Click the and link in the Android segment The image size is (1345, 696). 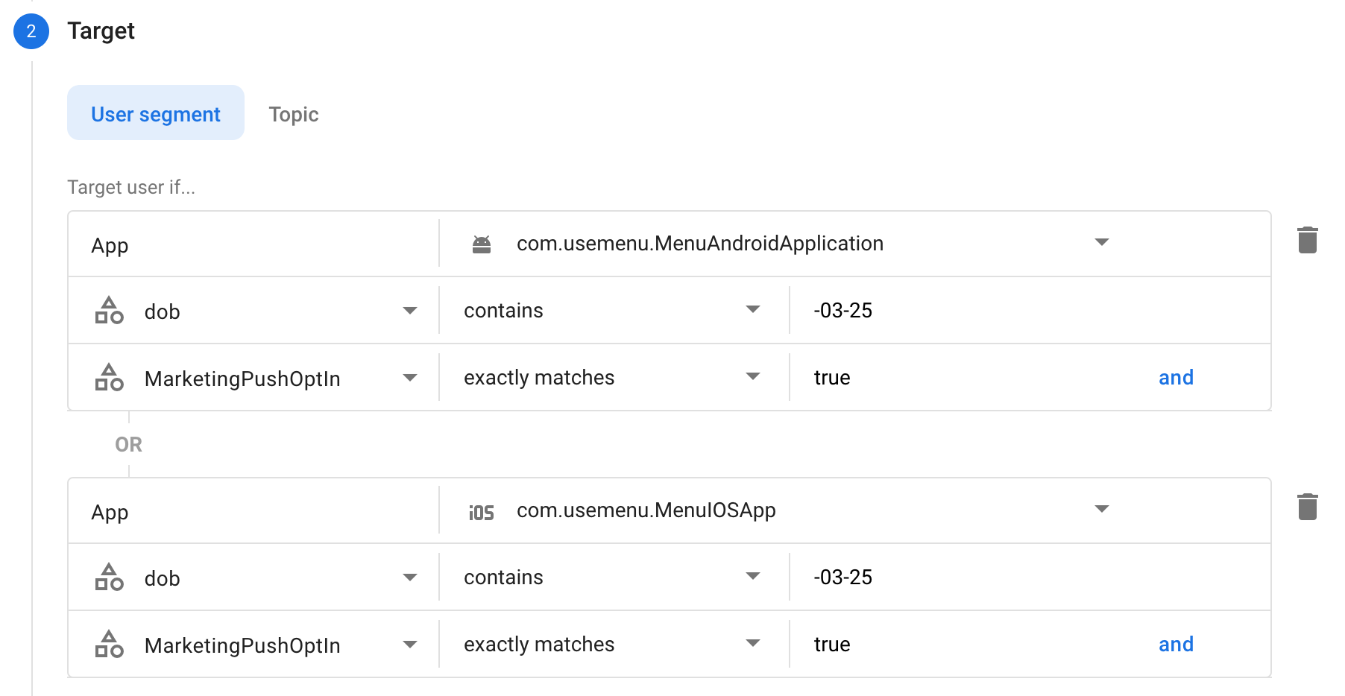1176,377
